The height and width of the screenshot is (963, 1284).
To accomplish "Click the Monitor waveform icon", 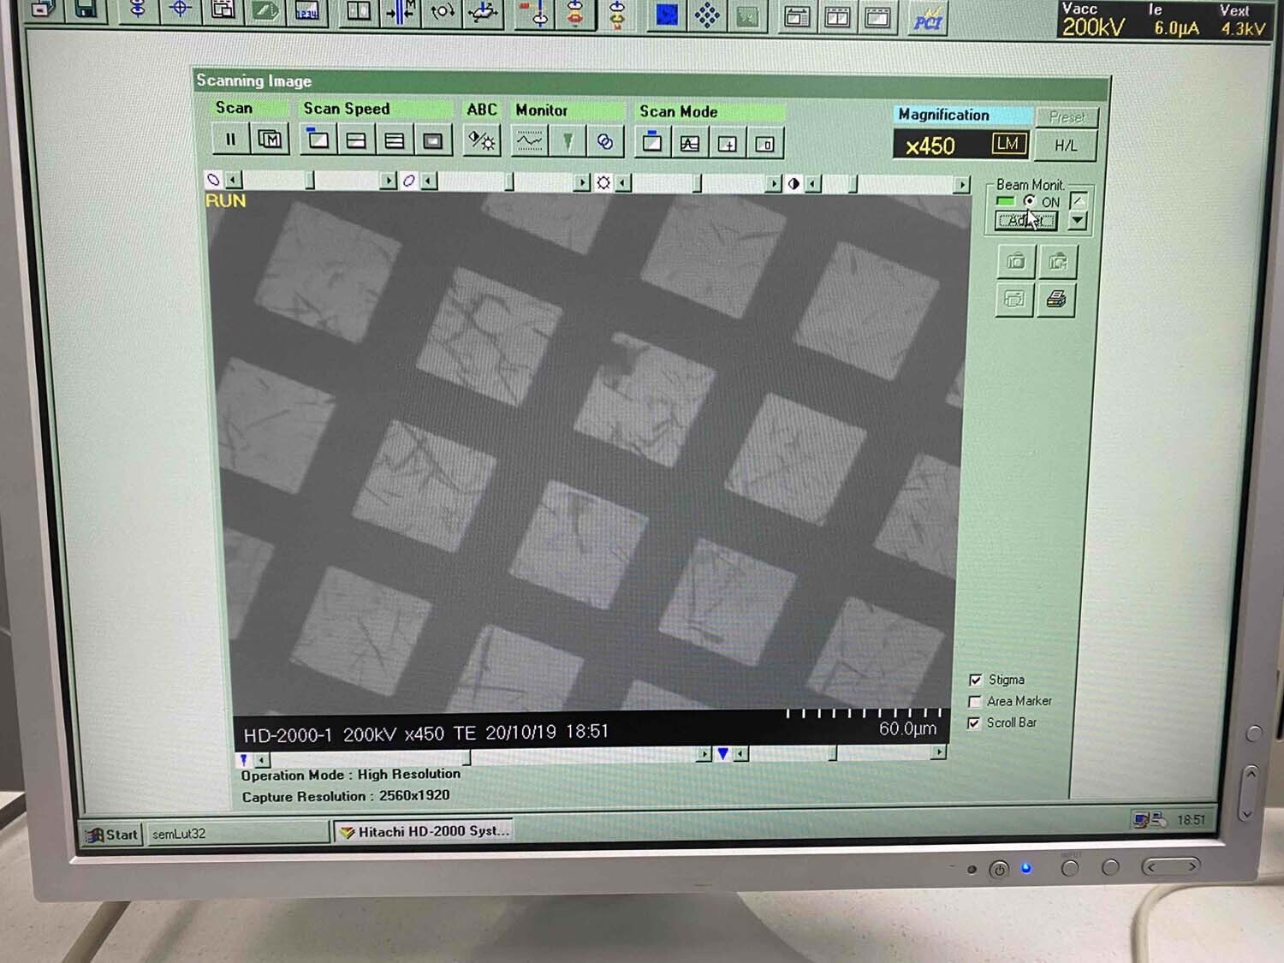I will [x=530, y=141].
